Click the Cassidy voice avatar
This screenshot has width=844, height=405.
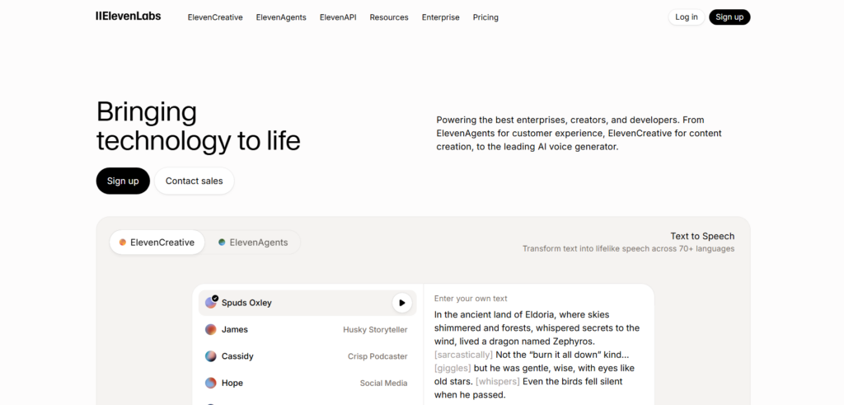[210, 356]
